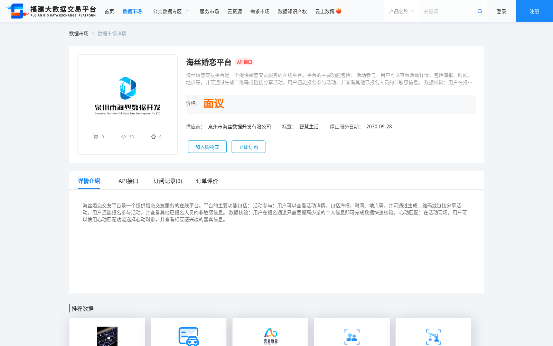Viewport: 553px width, 346px height.
Task: Click the 2030-09-28 stop service date
Action: click(x=379, y=127)
